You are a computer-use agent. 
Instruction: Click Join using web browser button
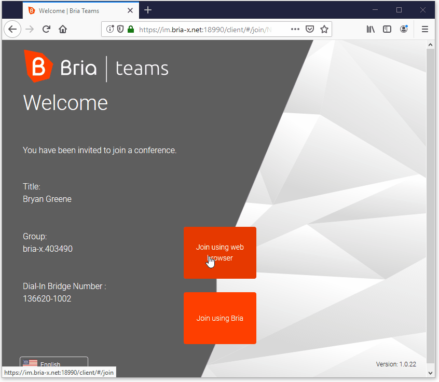[x=220, y=253]
